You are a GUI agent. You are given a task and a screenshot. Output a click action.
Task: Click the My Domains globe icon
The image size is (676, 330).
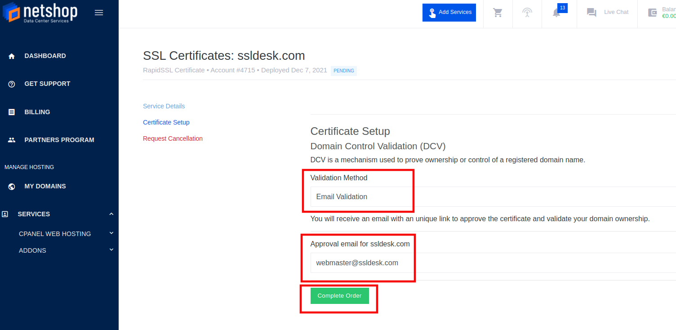pyautogui.click(x=12, y=187)
